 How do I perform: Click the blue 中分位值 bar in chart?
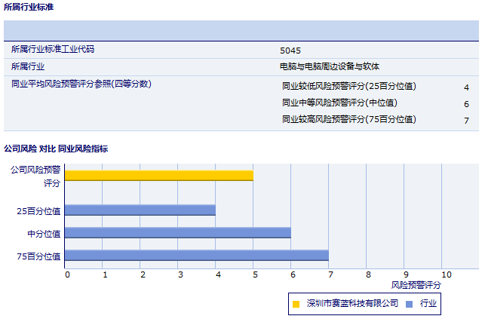177,233
